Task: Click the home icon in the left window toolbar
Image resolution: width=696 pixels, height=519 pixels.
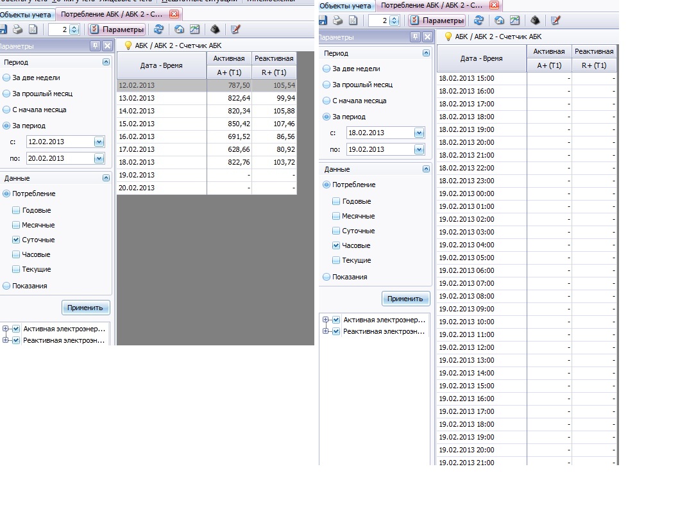Action: point(179,29)
